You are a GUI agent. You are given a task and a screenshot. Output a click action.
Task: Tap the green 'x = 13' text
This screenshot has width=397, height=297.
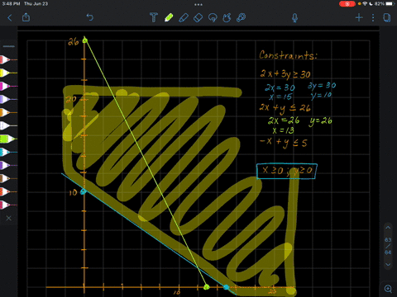[283, 130]
